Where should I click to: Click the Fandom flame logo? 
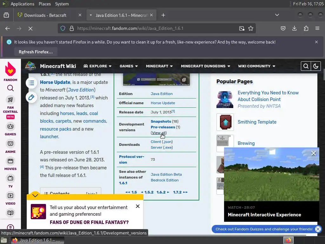click(x=10, y=69)
